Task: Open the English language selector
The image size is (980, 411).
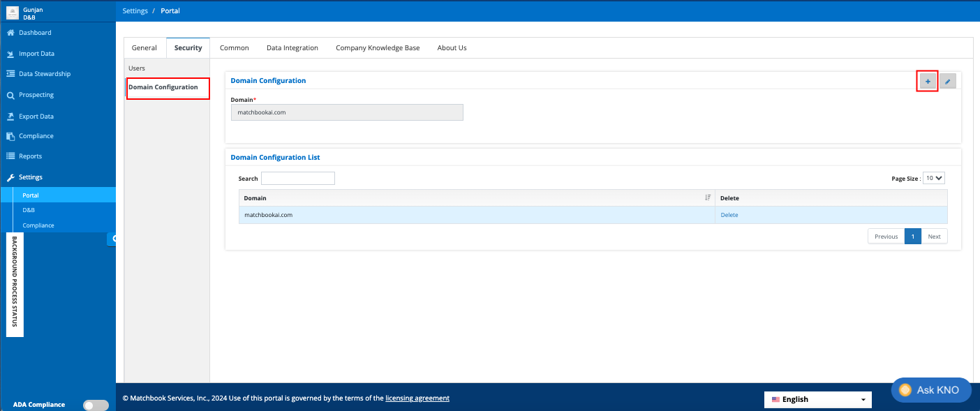Action: point(818,399)
